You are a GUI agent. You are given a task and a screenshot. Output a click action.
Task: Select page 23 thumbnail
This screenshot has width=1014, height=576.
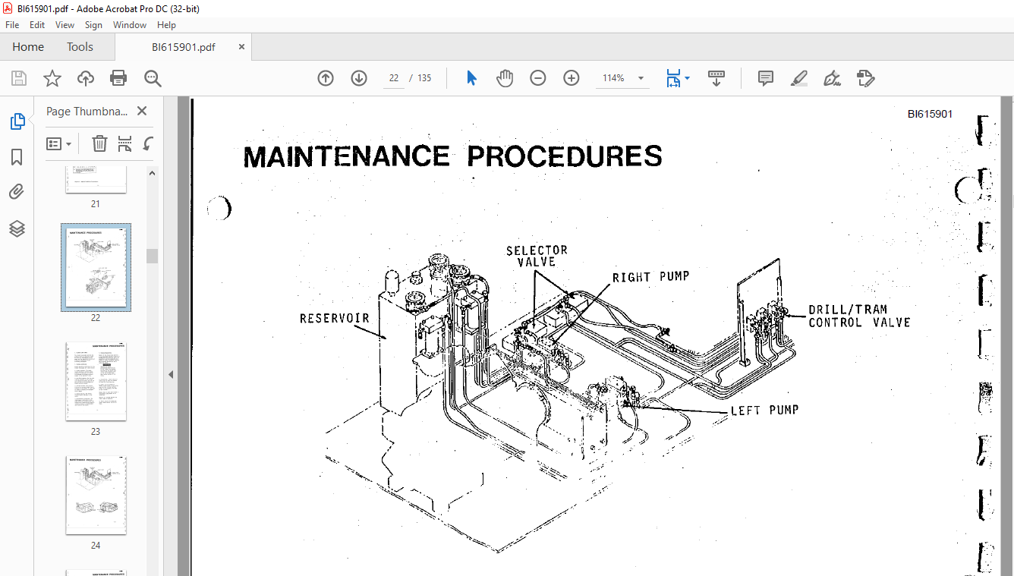96,382
